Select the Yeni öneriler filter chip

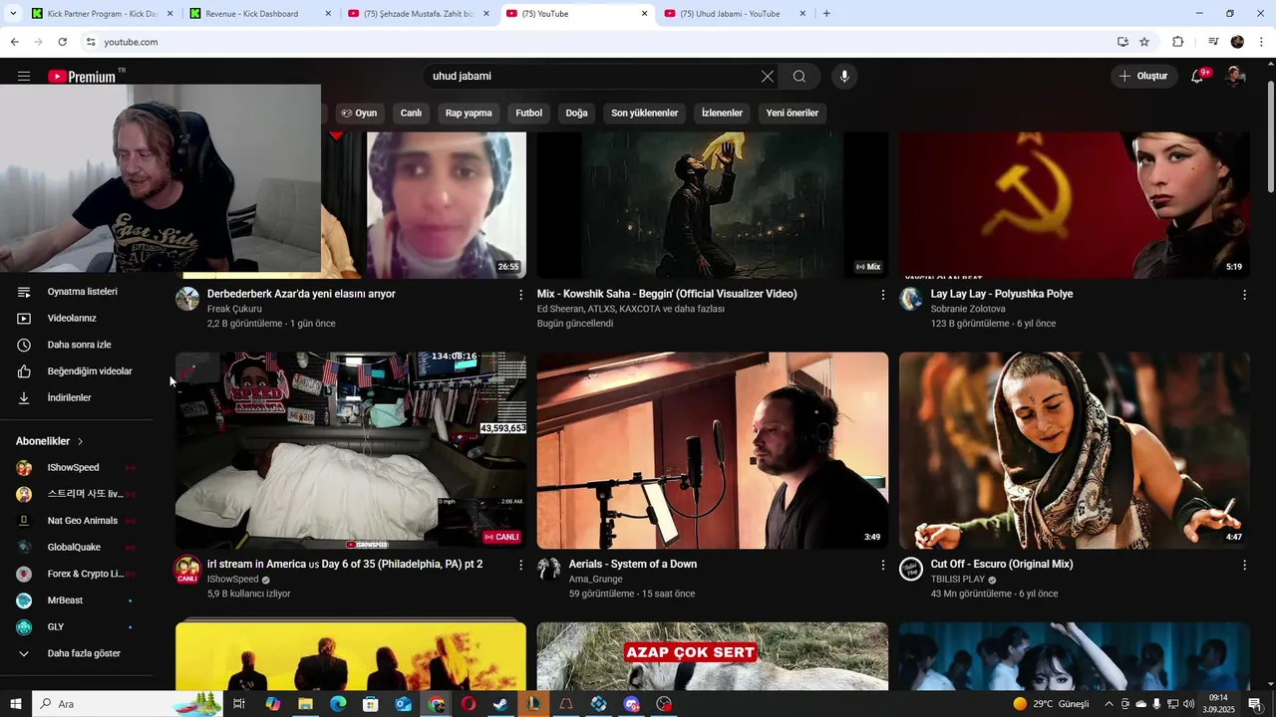coord(793,114)
